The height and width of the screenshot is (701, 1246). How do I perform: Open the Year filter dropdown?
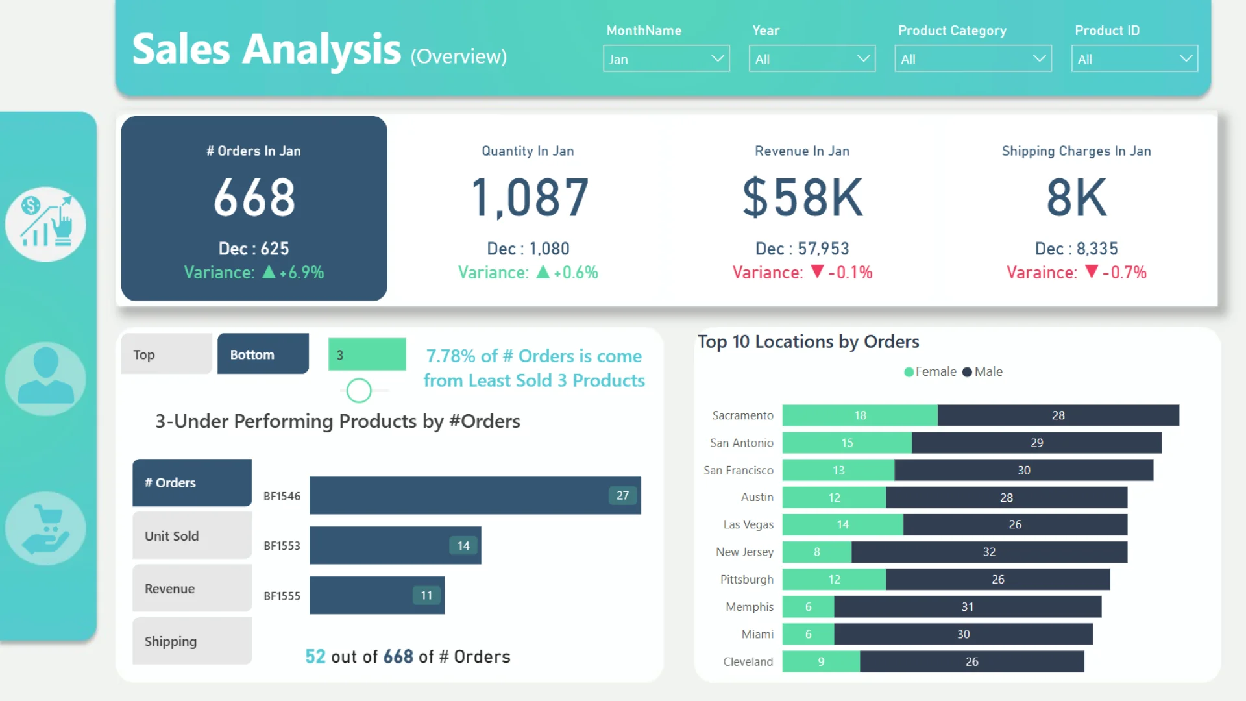click(811, 59)
